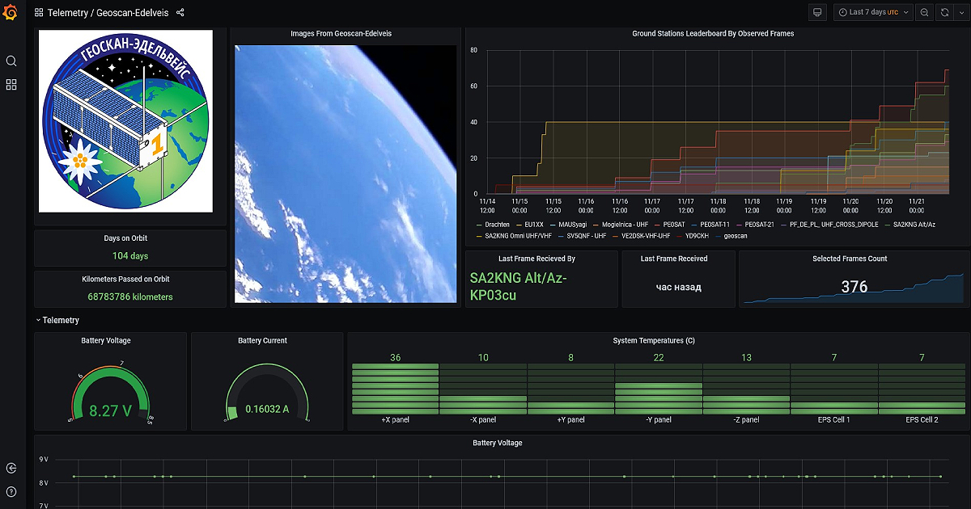Screen dimensions: 971x509
Task: Open Days on Orbit panel title menu
Action: click(125, 238)
